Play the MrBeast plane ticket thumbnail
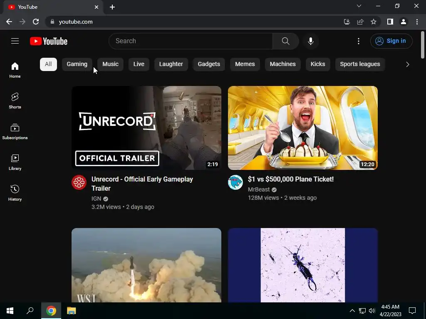This screenshot has width=426, height=319. pyautogui.click(x=303, y=128)
